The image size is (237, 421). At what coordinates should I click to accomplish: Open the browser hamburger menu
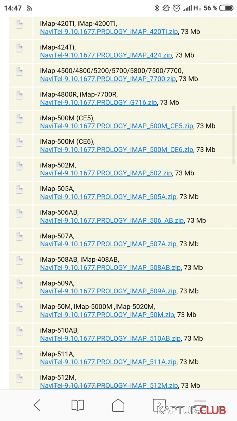pos(200,405)
